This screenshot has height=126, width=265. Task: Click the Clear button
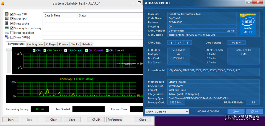click(53, 120)
